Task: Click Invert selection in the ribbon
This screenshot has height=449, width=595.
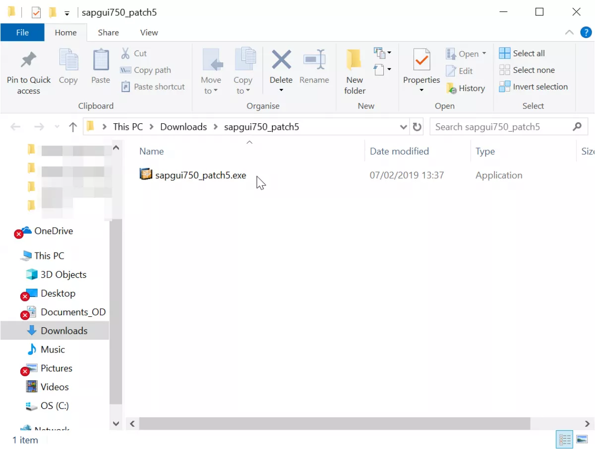Action: [533, 87]
